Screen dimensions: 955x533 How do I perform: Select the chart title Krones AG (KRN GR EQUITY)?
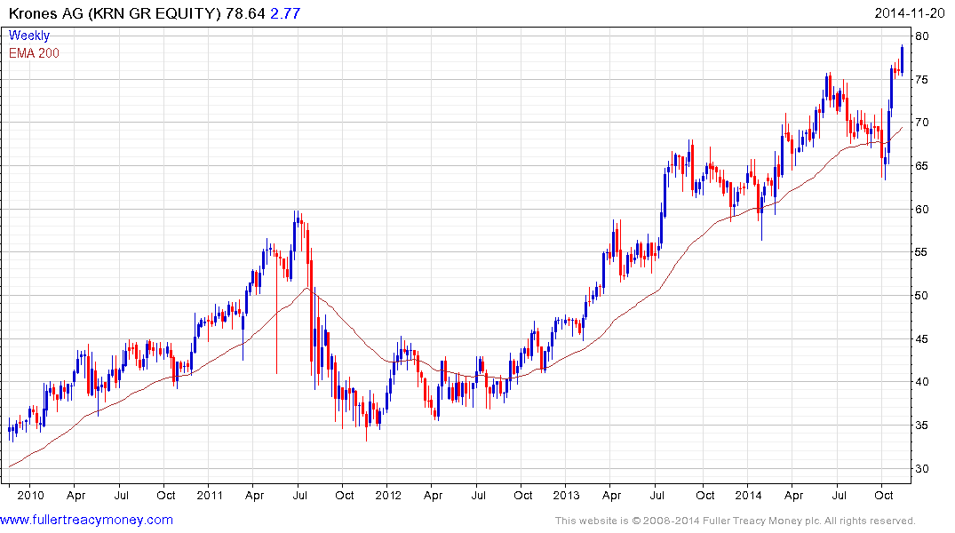[115, 13]
